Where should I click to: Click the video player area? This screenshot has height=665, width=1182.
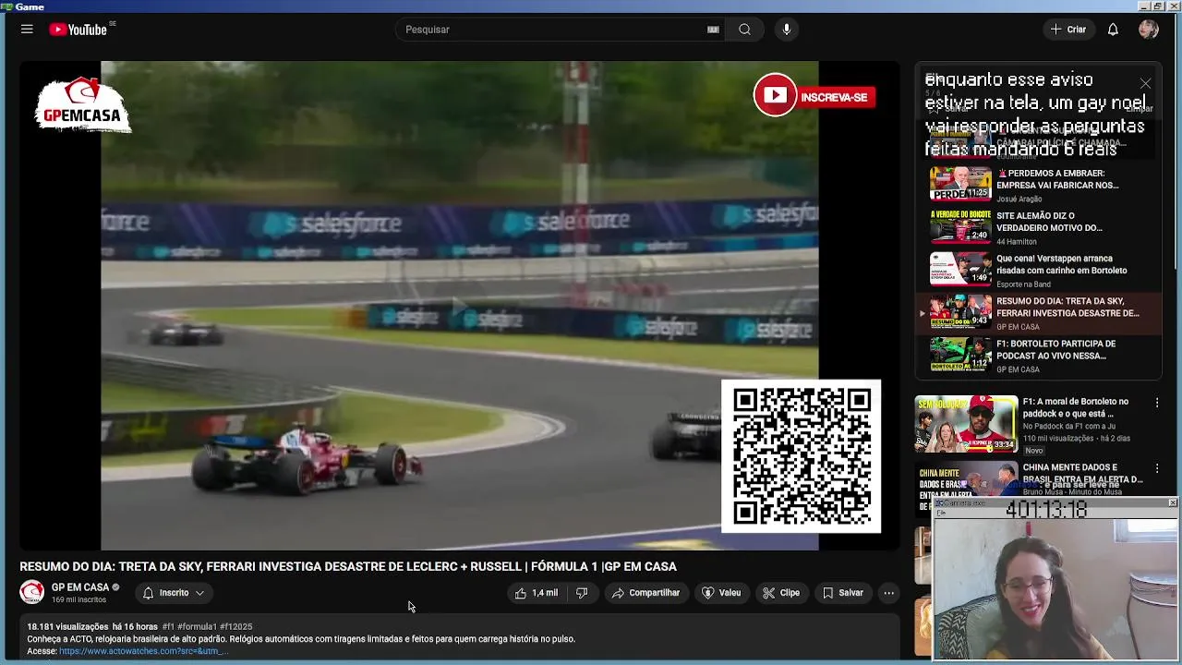click(x=459, y=305)
